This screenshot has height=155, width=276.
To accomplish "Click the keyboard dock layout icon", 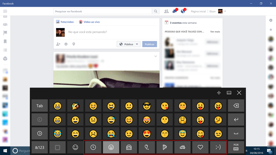I will [x=229, y=93].
